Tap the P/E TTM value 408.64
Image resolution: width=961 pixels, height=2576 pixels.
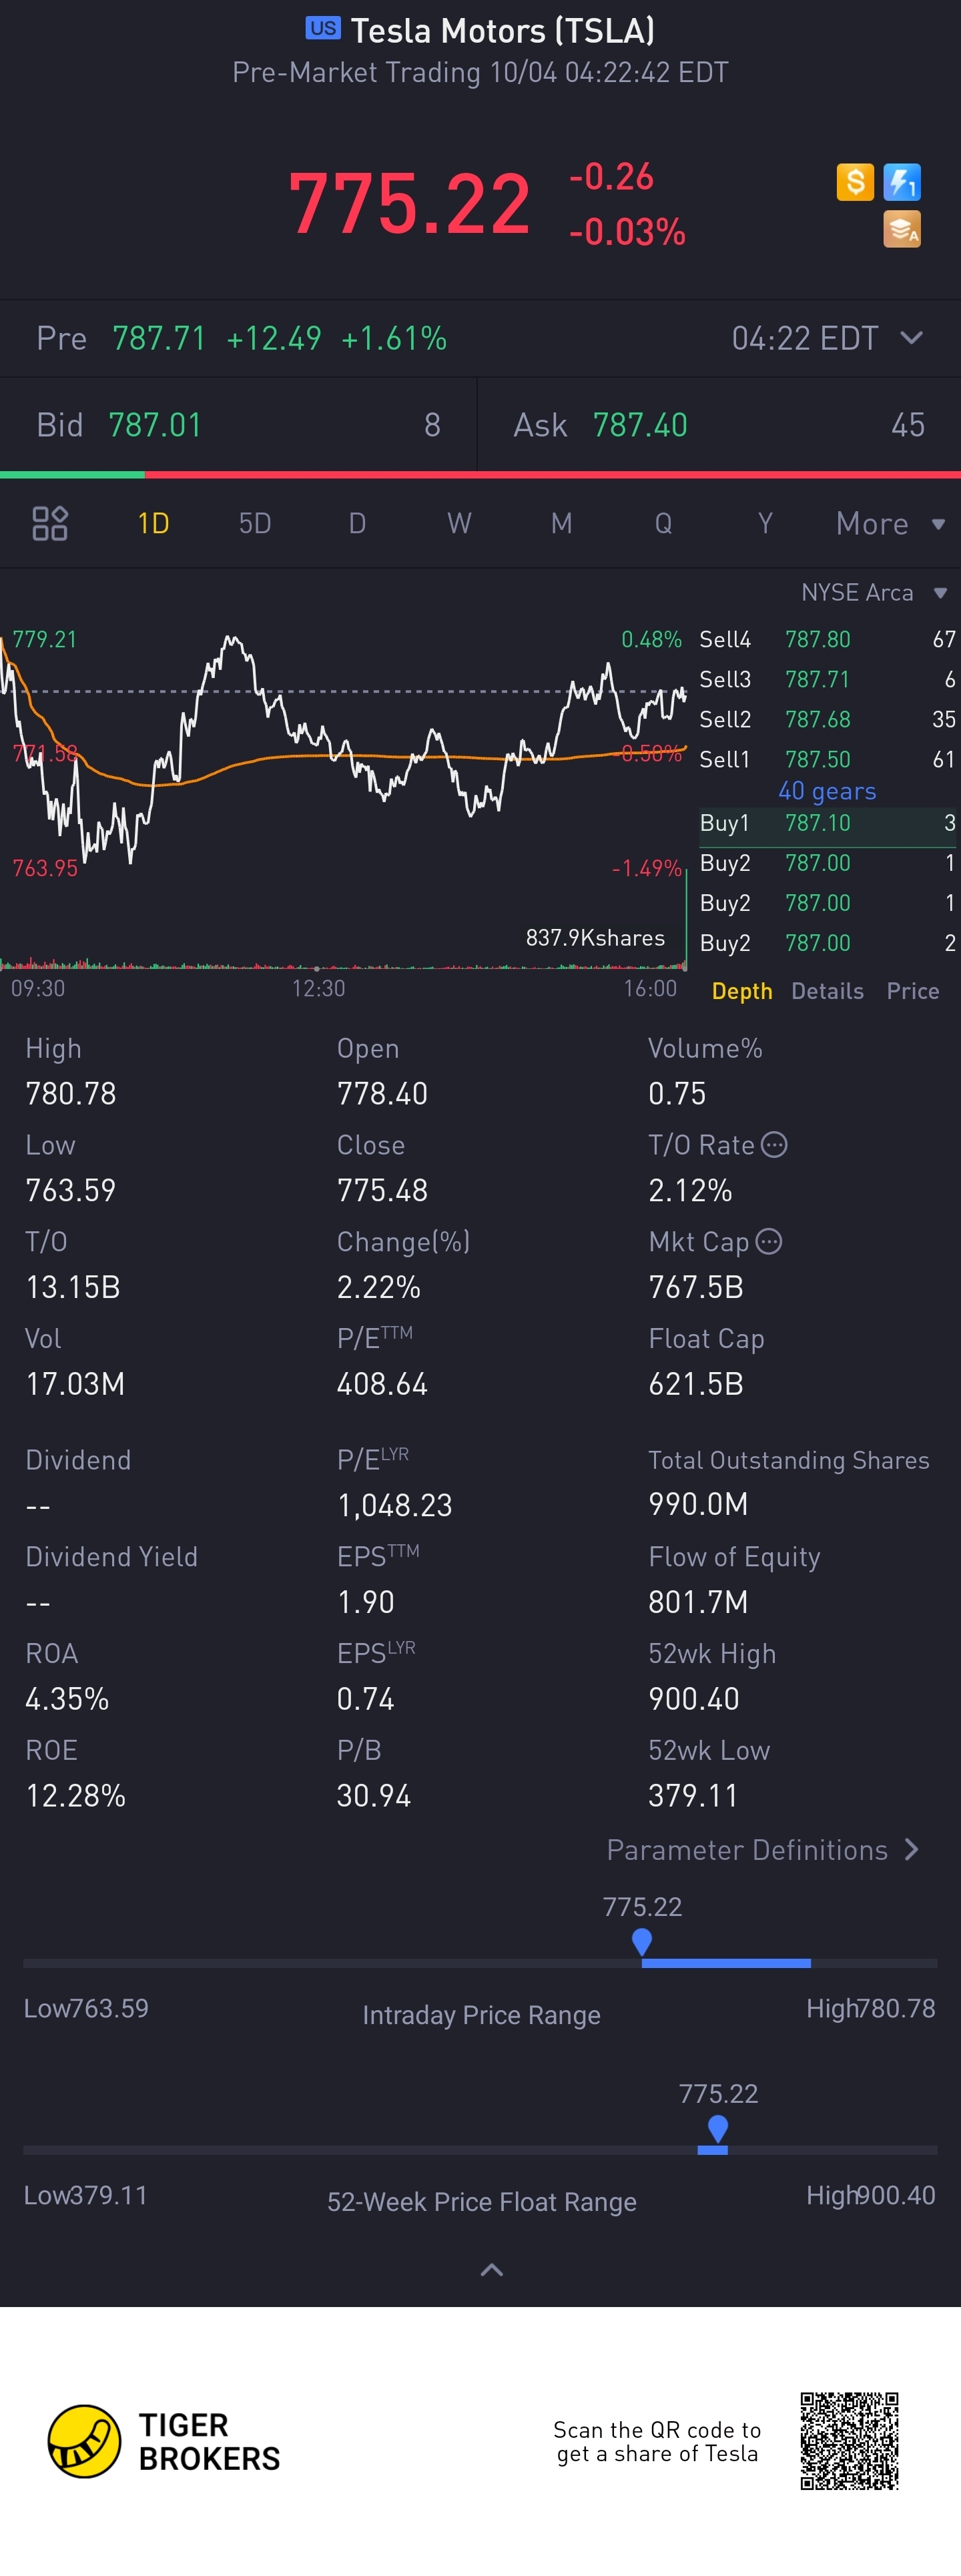click(x=382, y=1384)
